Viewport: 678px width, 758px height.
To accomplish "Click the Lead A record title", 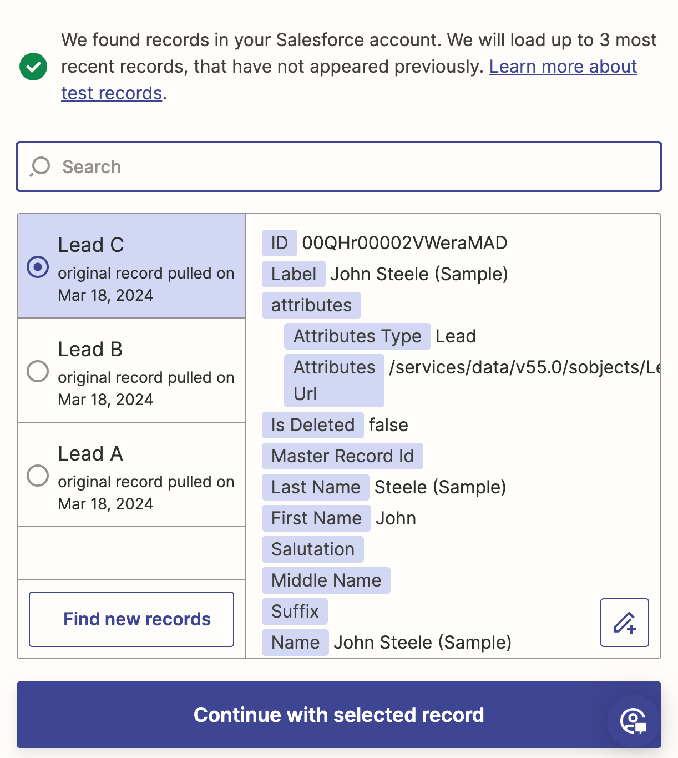I will pos(90,453).
